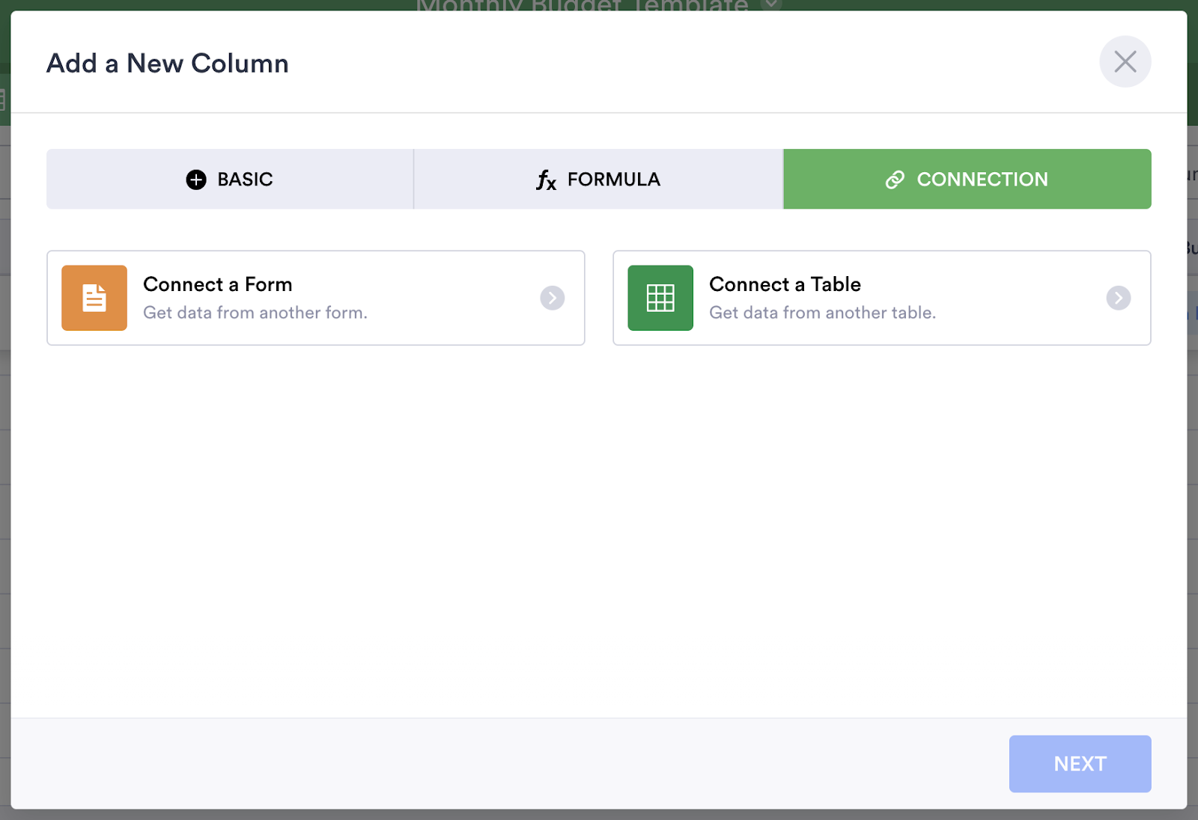
Task: Choose the Connect a Table title
Action: 785,284
